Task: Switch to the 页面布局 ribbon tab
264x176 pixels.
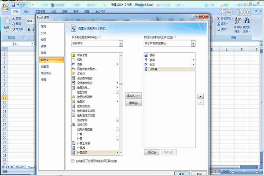Action: [x=40, y=11]
